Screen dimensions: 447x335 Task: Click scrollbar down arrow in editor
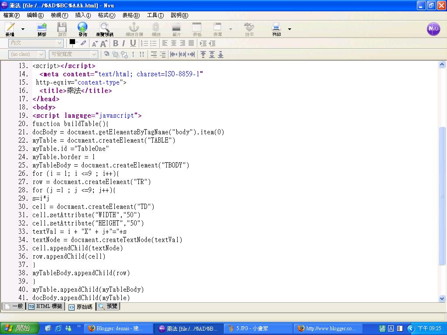coord(442,298)
